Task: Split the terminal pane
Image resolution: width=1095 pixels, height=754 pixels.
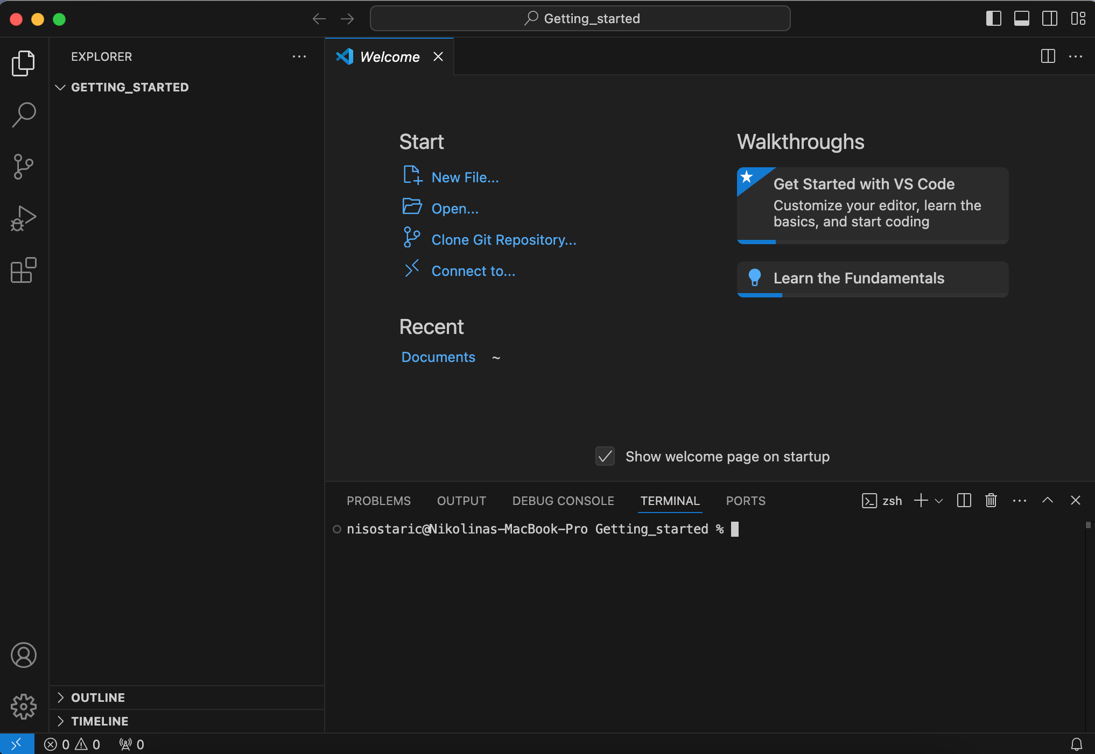Action: (x=964, y=501)
